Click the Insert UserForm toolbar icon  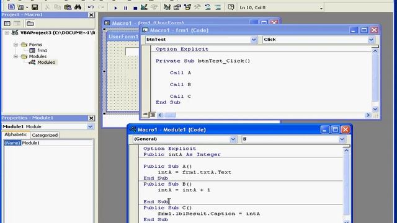[x=20, y=7]
